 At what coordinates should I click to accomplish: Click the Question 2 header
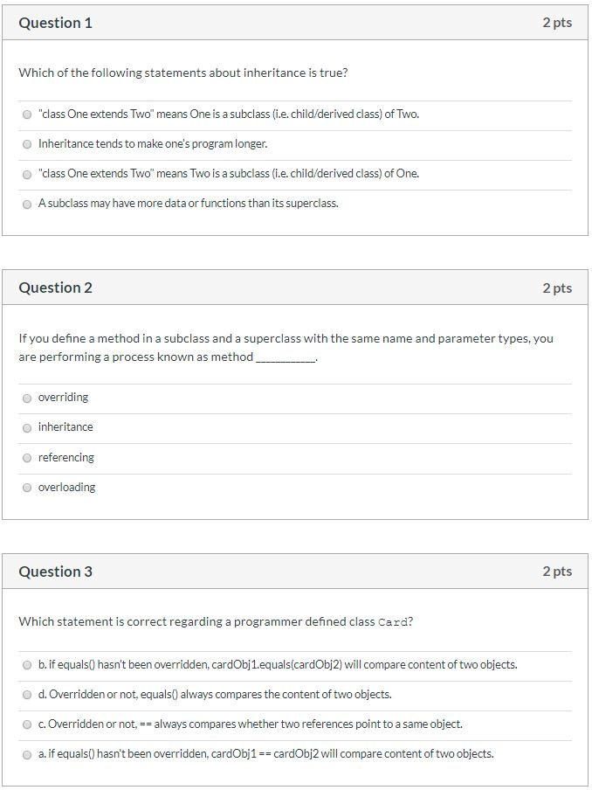[x=55, y=288]
